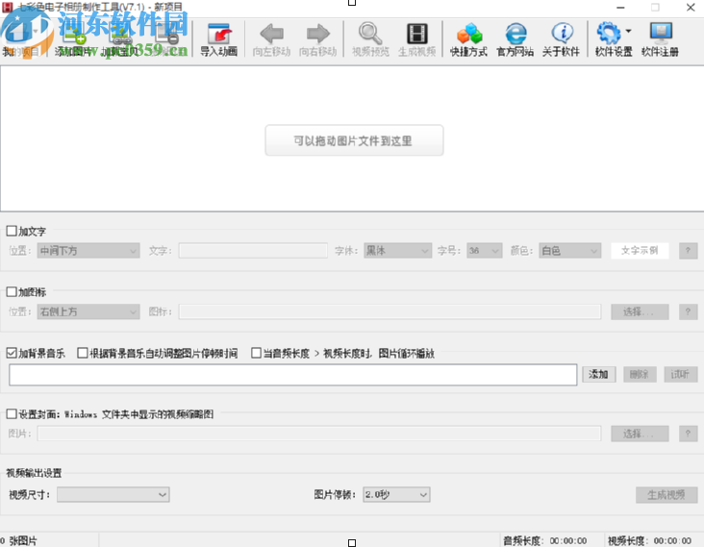Screen dimensions: 704x547
Task: Toggle 当音频长度 > 视频长度时 loop checkbox
Action: 256,353
